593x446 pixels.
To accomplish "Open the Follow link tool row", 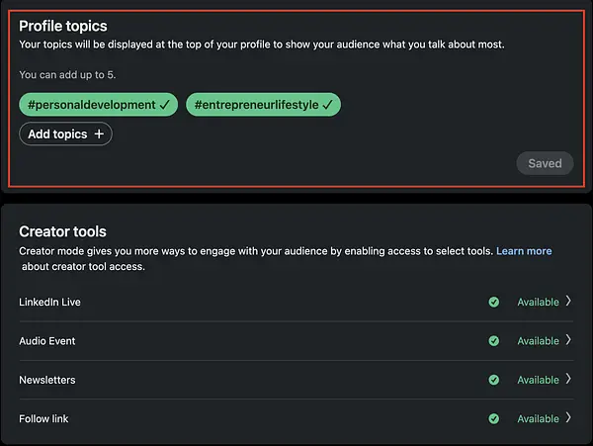I will click(x=296, y=418).
